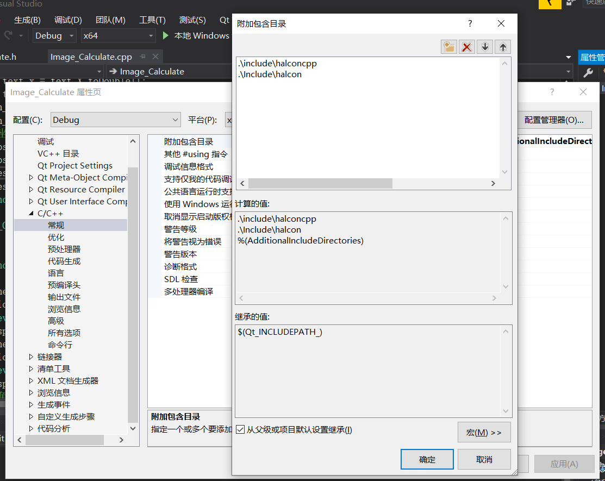
Task: Move the include path up using up arrow icon
Action: [503, 46]
